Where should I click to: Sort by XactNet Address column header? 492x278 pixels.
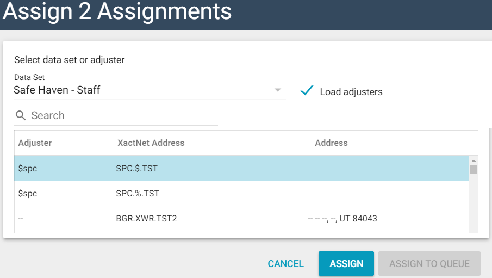(x=151, y=143)
